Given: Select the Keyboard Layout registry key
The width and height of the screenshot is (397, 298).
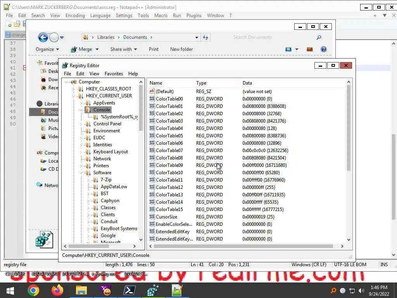Looking at the screenshot, I should 110,152.
